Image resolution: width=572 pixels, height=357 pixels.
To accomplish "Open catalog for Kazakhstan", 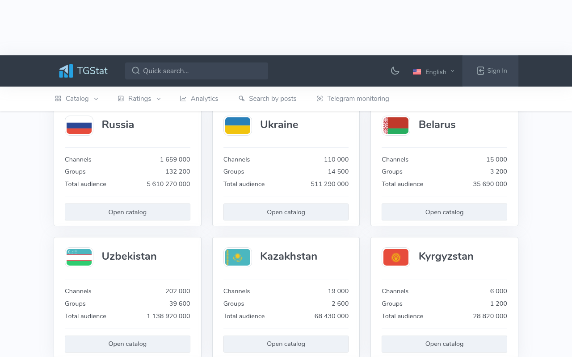I will click(286, 344).
